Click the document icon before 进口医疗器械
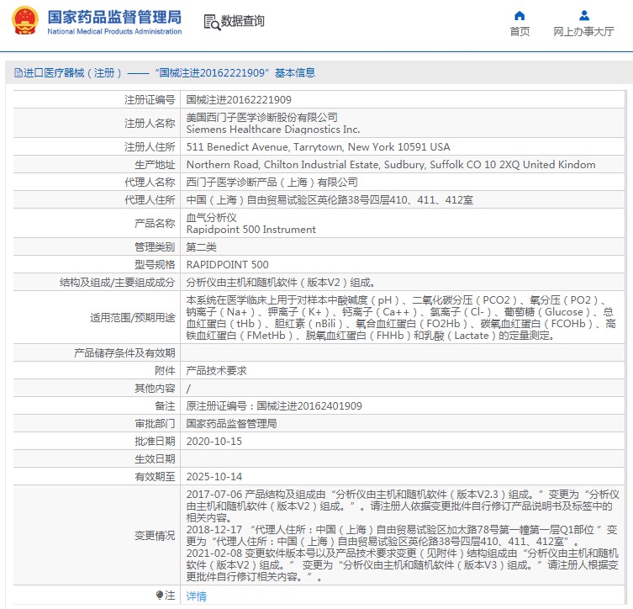Viewport: 633px width, 609px height. (x=18, y=72)
